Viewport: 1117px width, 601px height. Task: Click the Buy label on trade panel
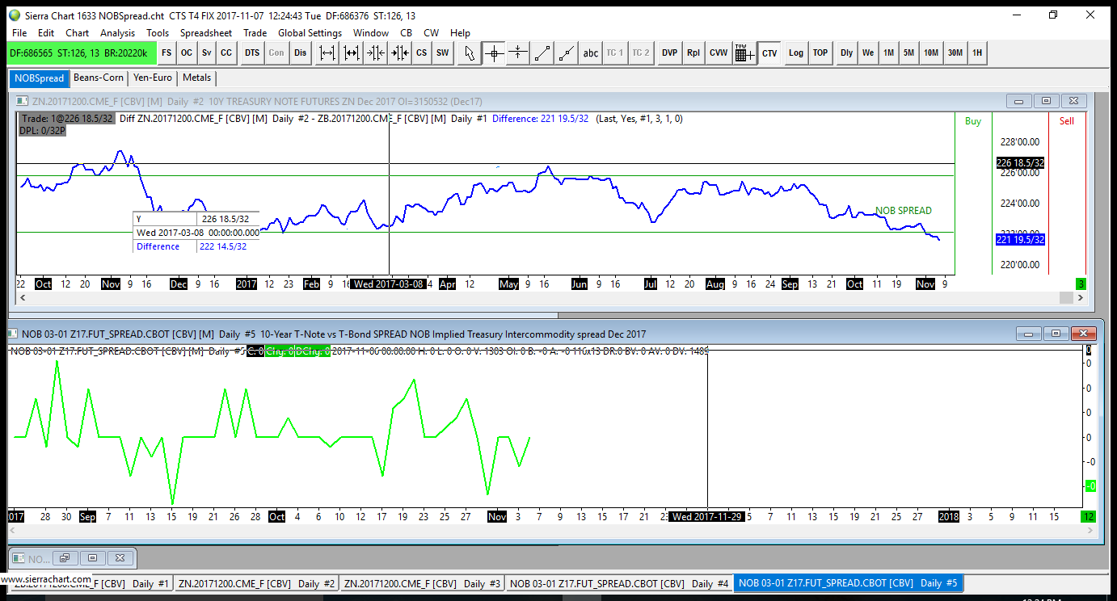click(973, 121)
